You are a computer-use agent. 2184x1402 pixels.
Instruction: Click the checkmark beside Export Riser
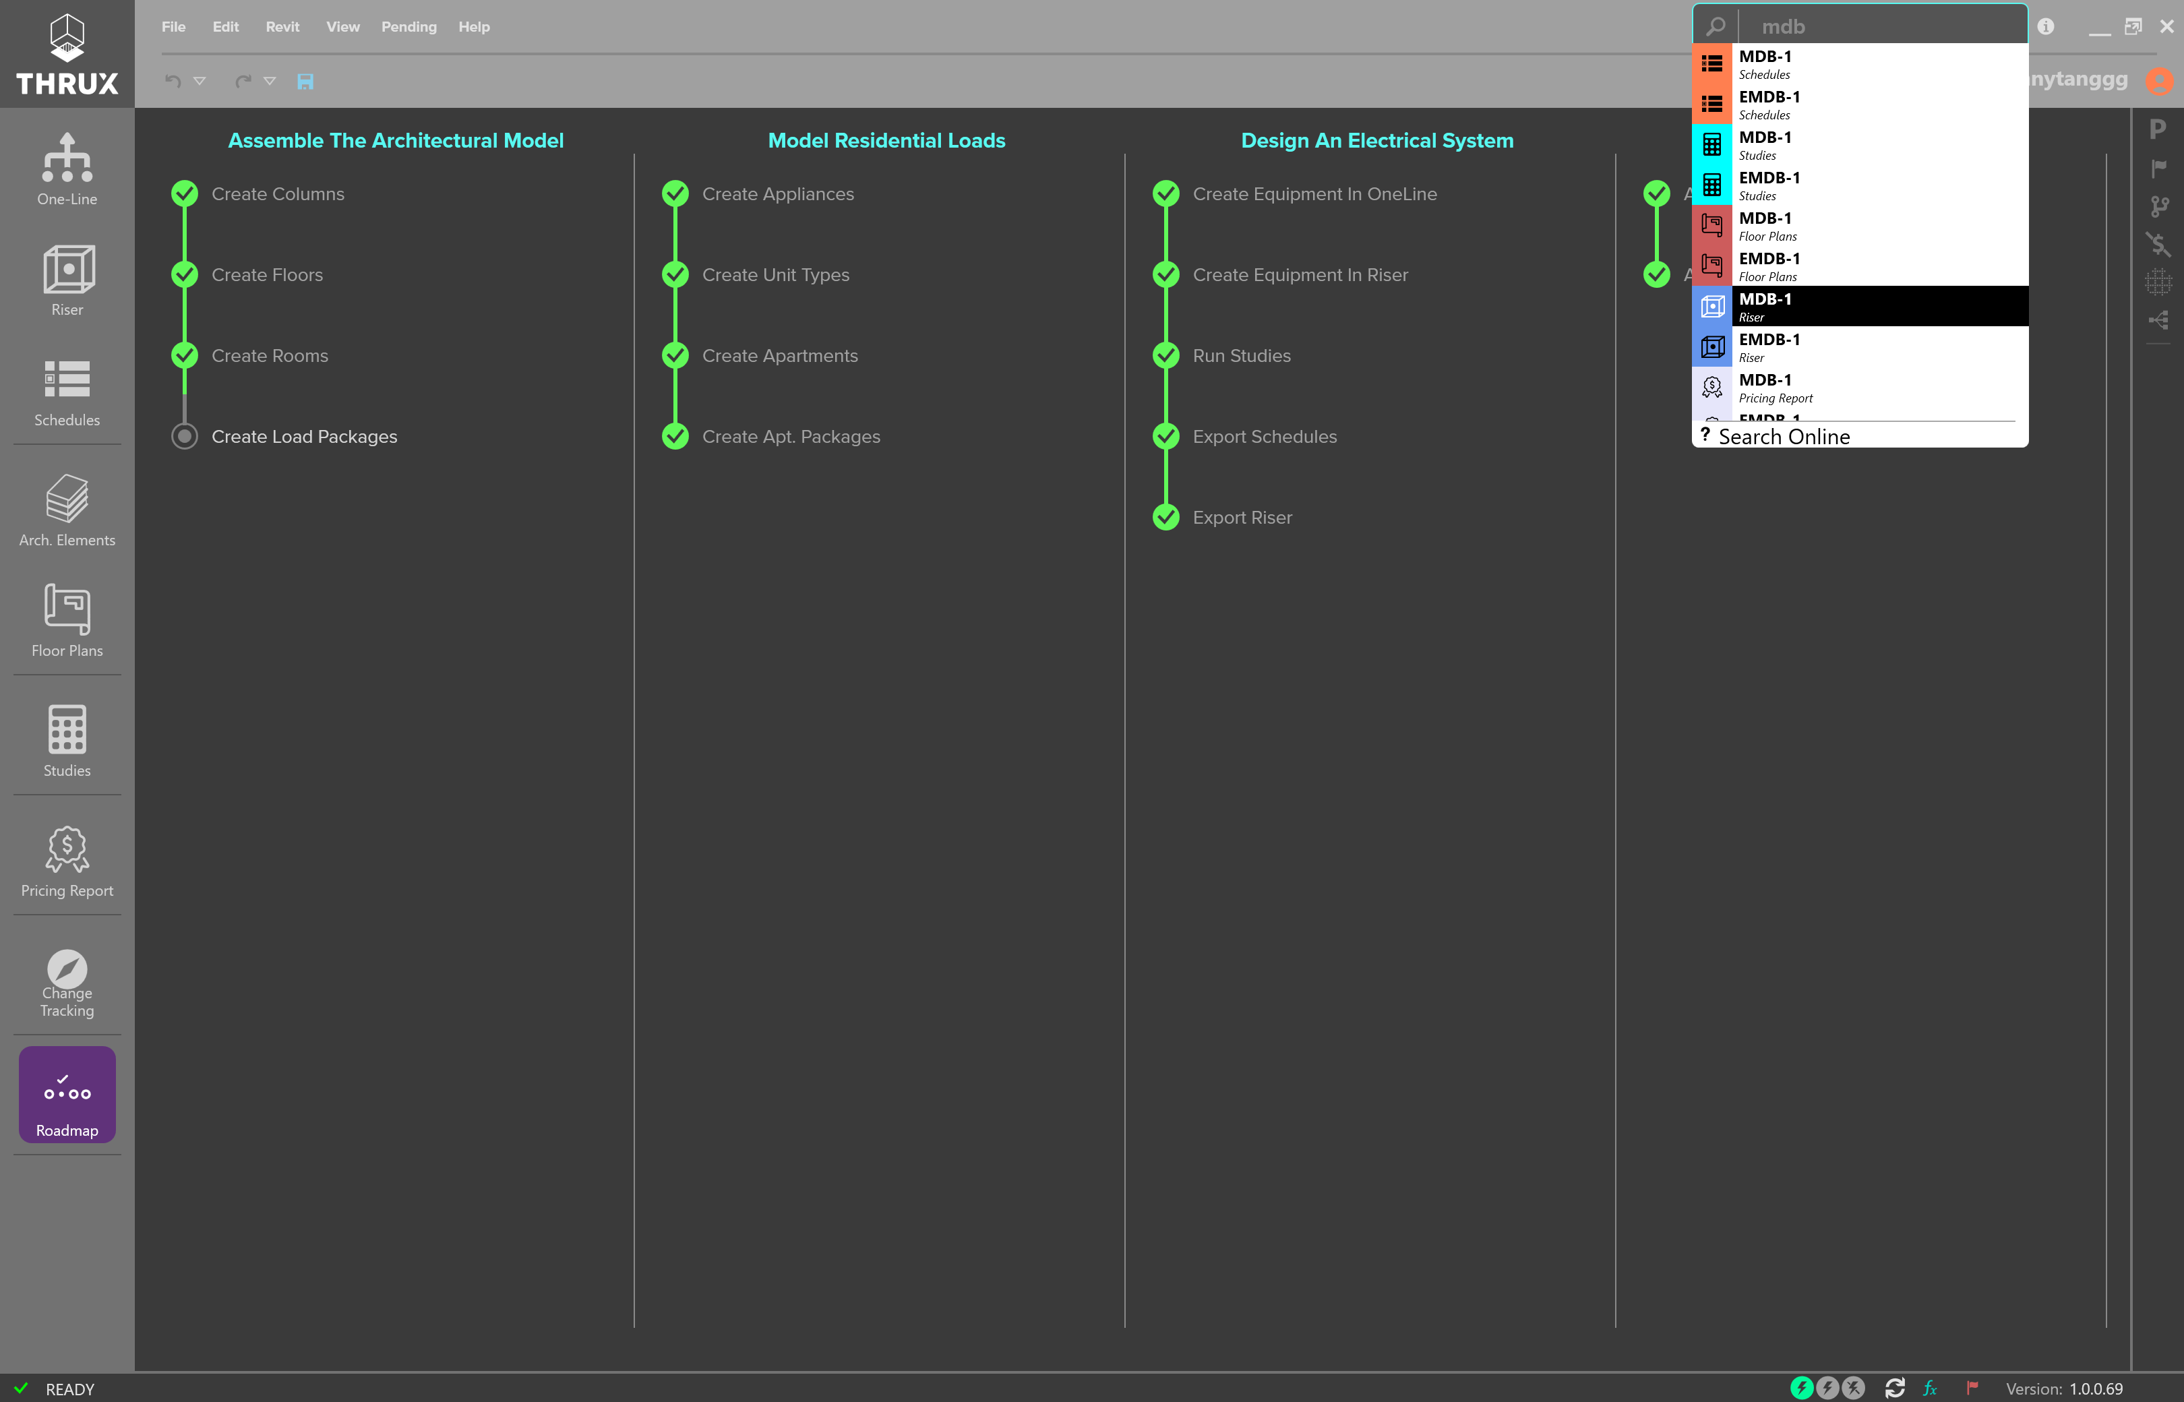(x=1166, y=517)
